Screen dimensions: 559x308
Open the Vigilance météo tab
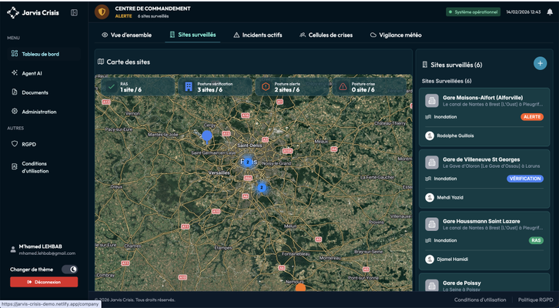[x=396, y=35]
